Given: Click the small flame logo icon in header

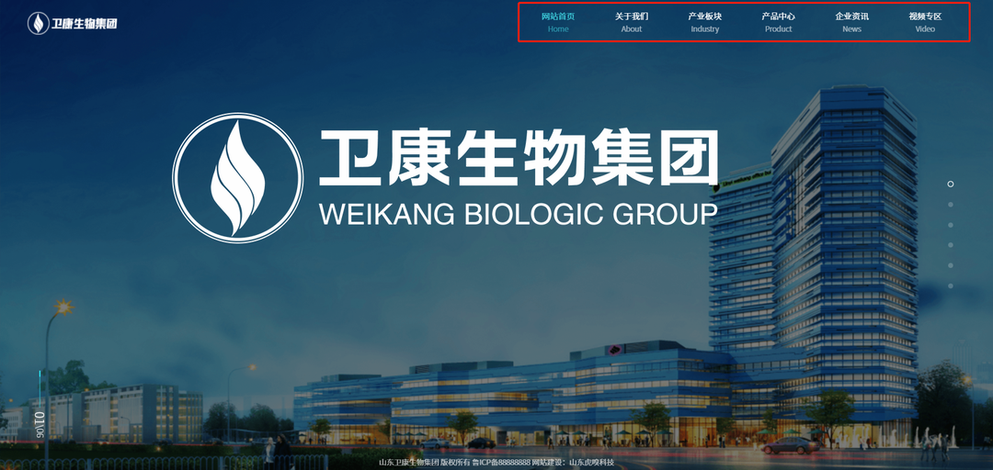Looking at the screenshot, I should 39,23.
